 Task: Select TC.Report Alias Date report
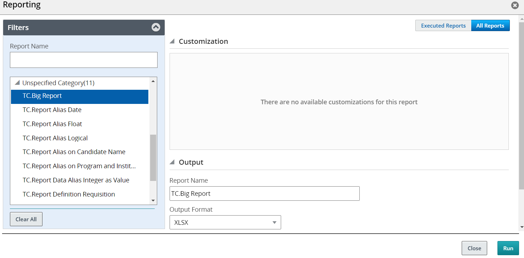pos(52,110)
